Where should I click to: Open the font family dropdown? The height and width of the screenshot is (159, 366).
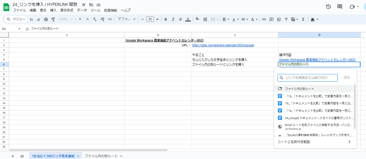pyautogui.click(x=127, y=19)
